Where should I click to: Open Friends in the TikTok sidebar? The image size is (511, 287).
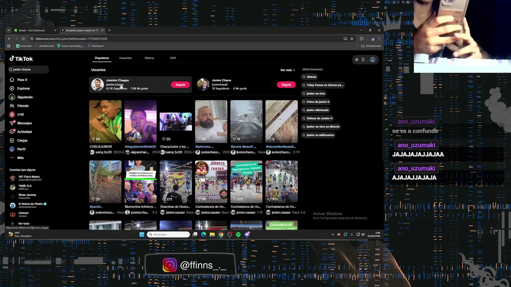pos(19,106)
